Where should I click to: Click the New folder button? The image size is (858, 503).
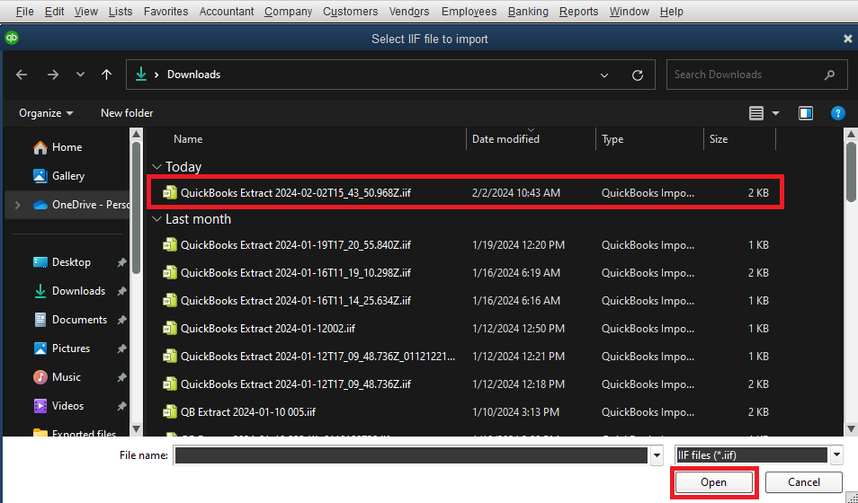pos(127,113)
